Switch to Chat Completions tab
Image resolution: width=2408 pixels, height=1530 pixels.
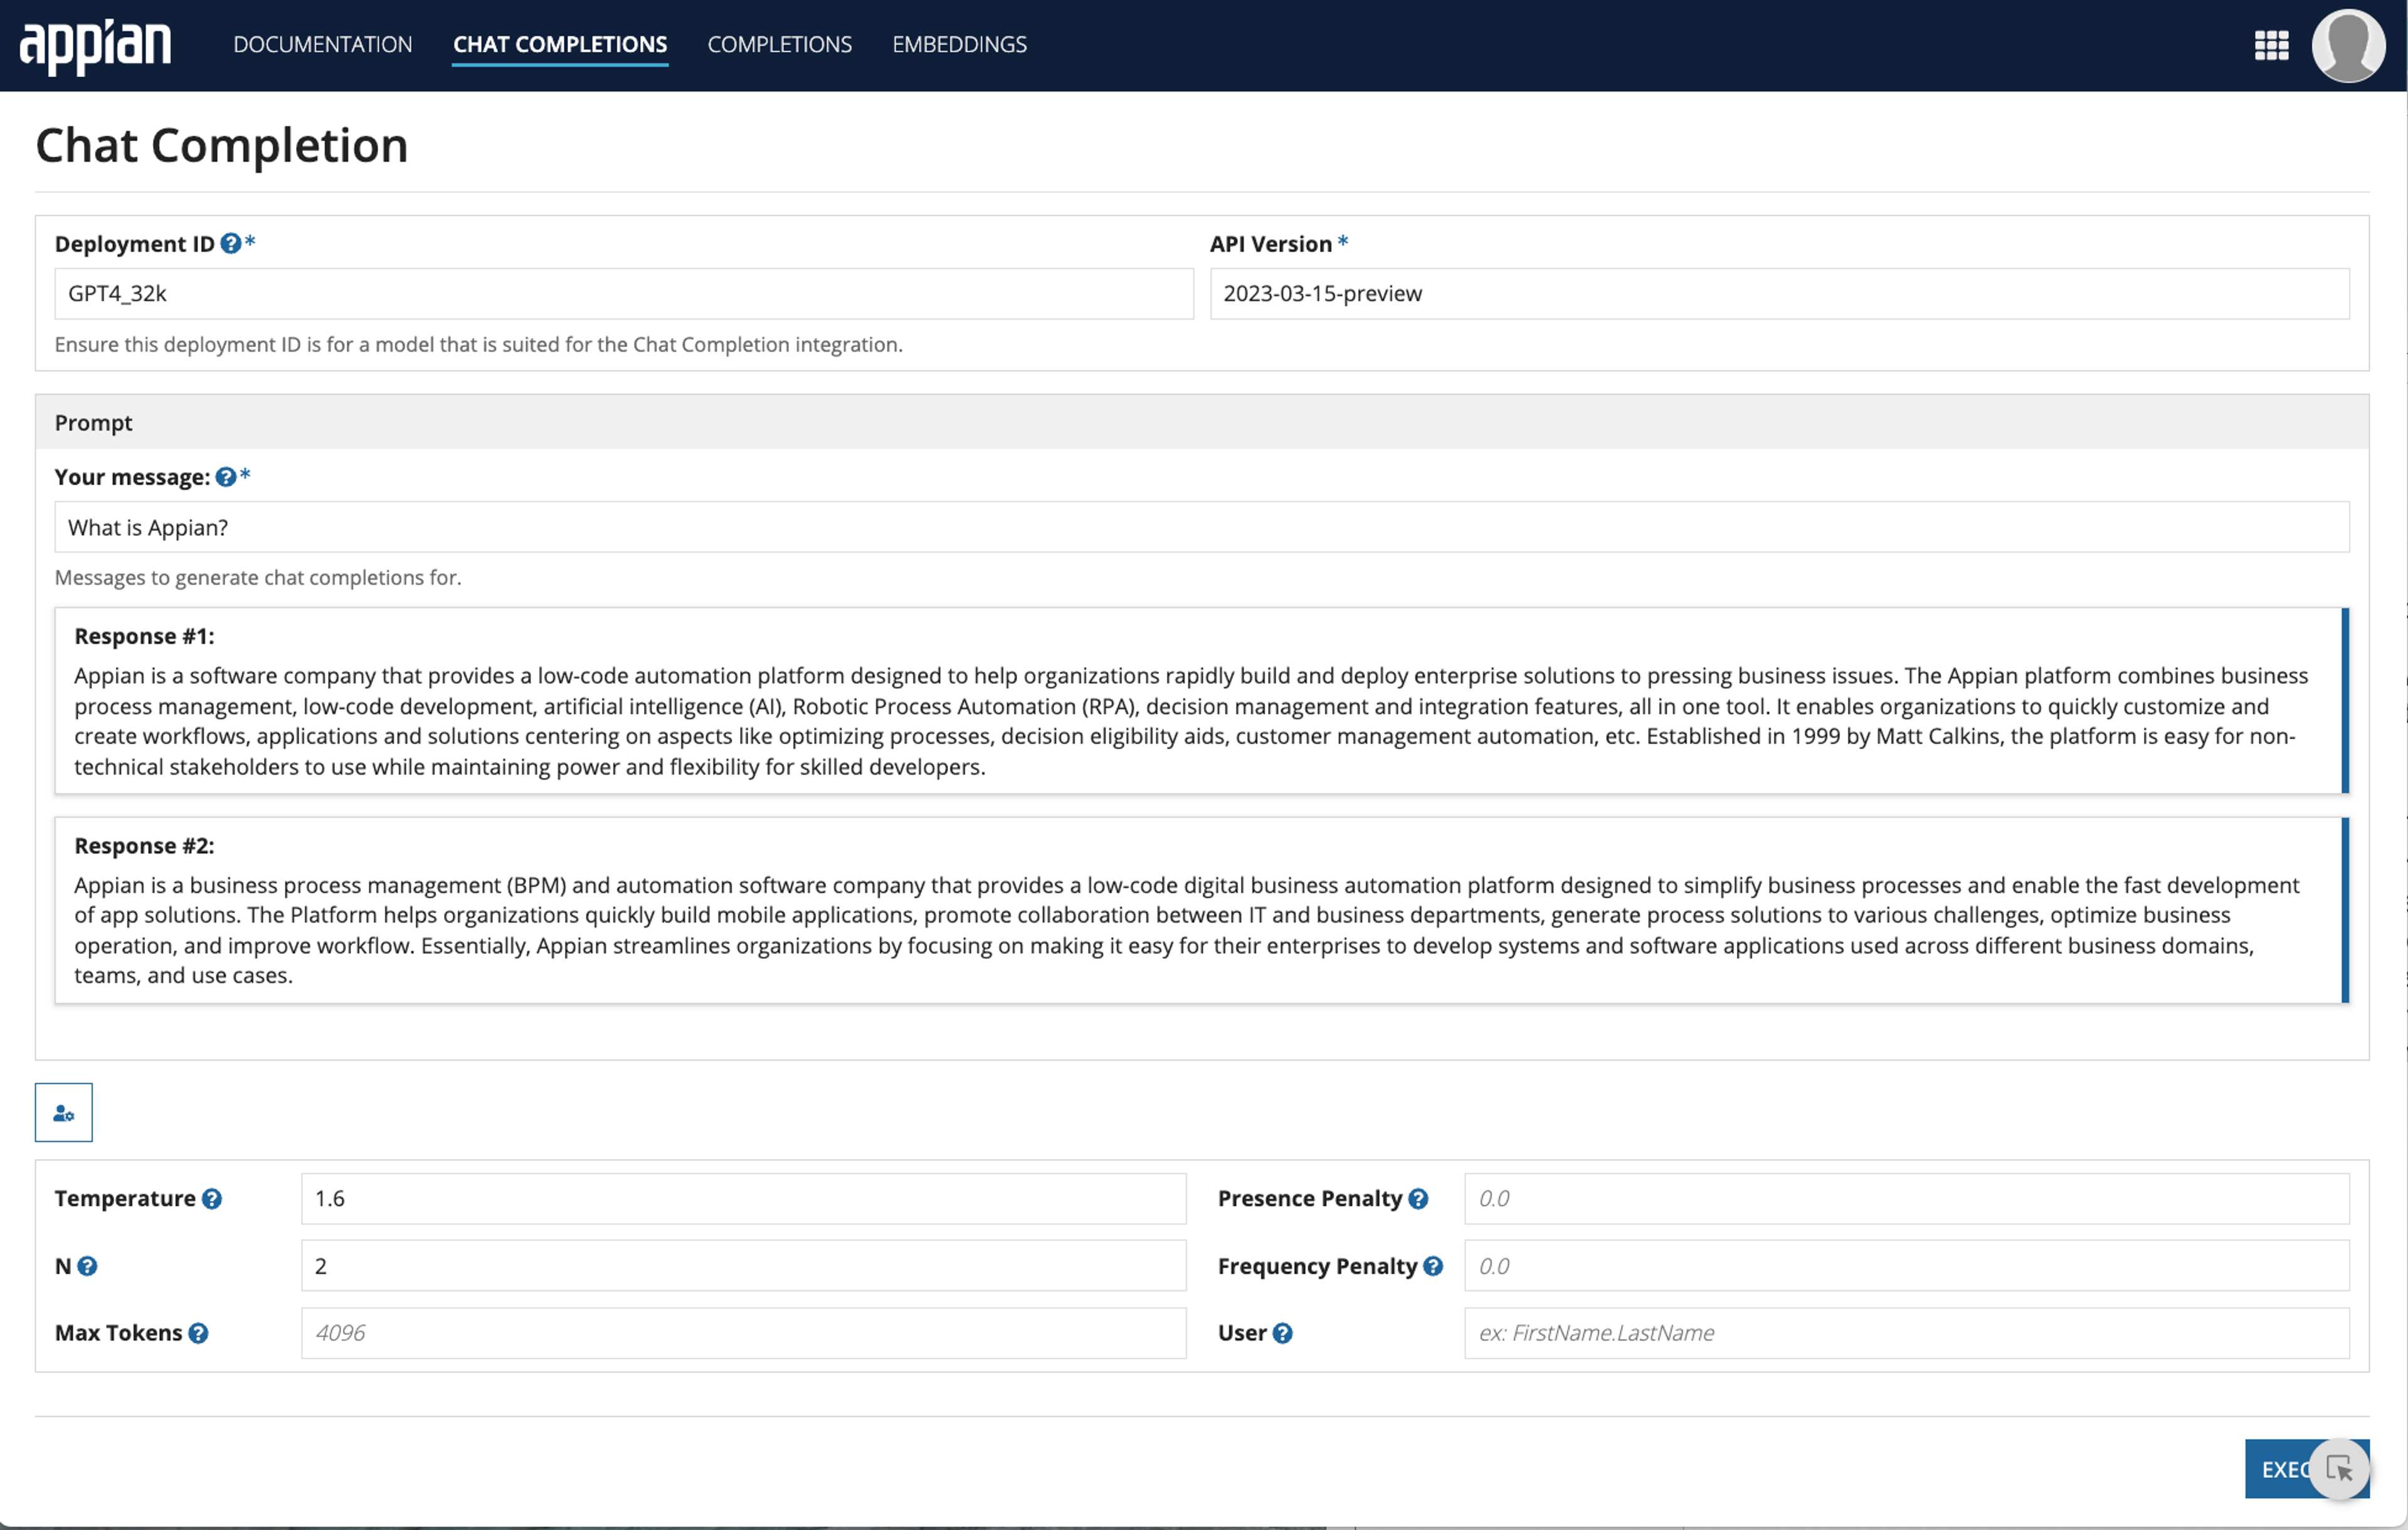[x=560, y=44]
